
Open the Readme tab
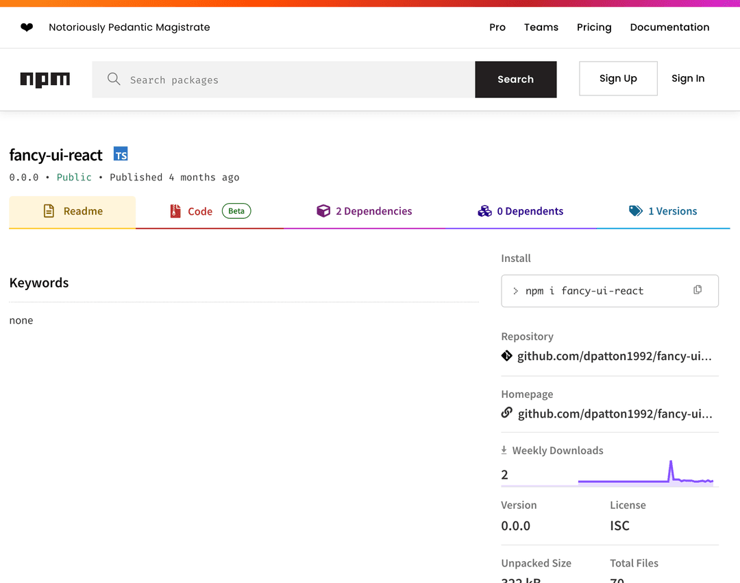coord(72,212)
